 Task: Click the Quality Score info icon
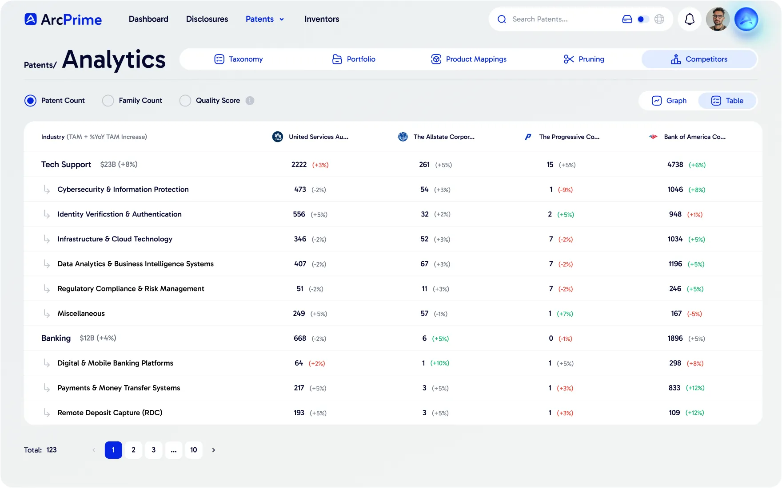pyautogui.click(x=250, y=101)
